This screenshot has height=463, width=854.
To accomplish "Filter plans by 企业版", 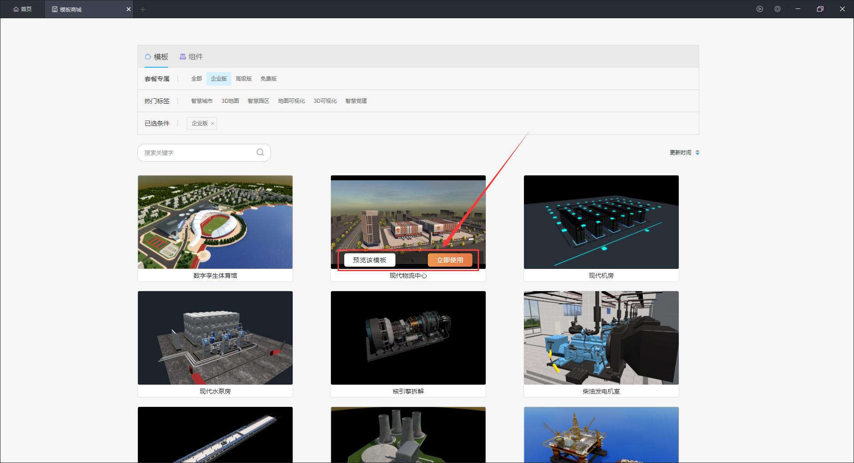I will [219, 79].
